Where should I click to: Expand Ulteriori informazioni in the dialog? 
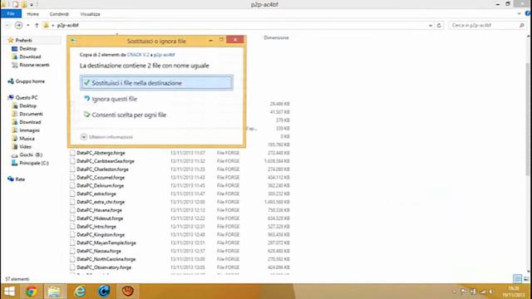(x=107, y=137)
